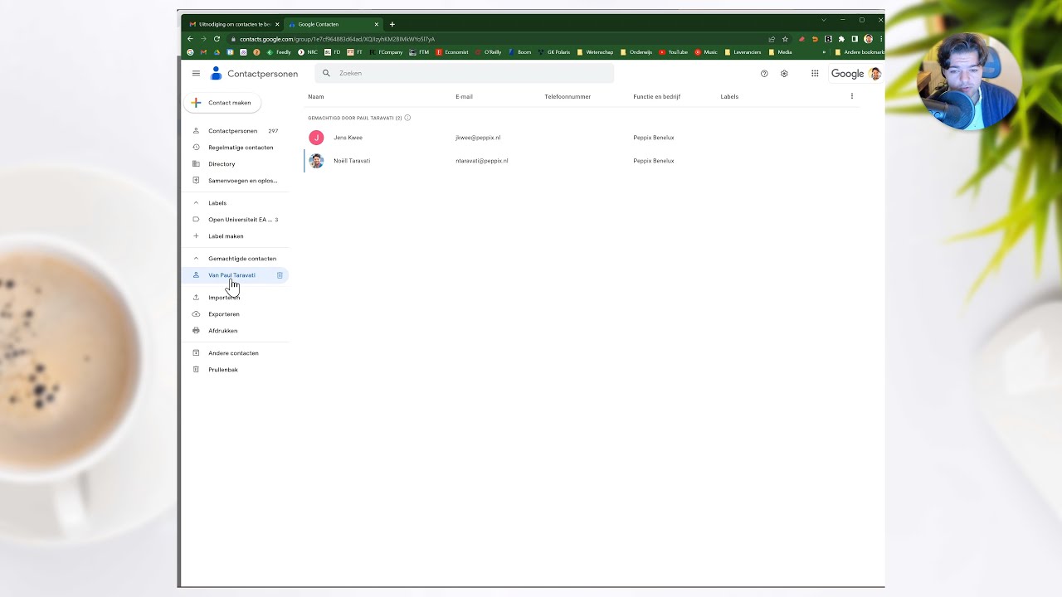Focus the Zoeken search field
This screenshot has height=597, width=1062.
465,73
